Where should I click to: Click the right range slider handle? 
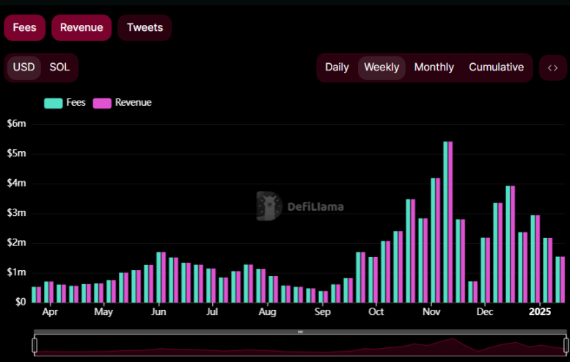pos(566,344)
